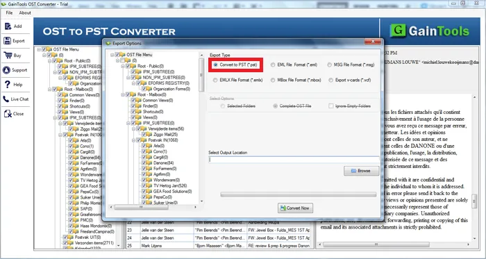Click Finder(0) folder icon in dialog tree
Screen dimensions: 486x259
coord(139,106)
